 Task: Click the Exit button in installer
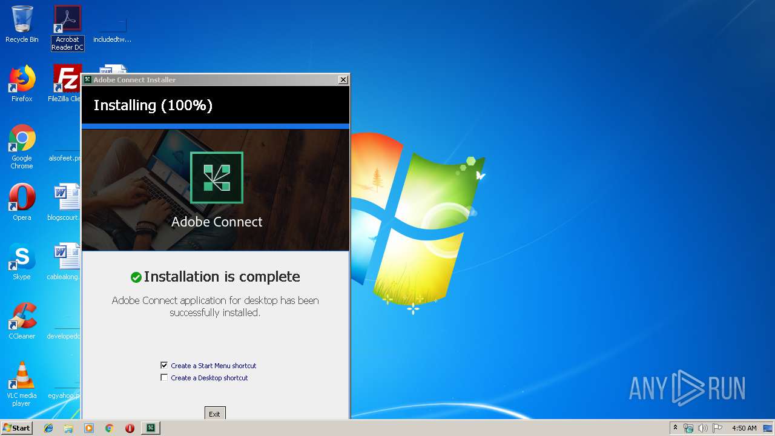(215, 413)
